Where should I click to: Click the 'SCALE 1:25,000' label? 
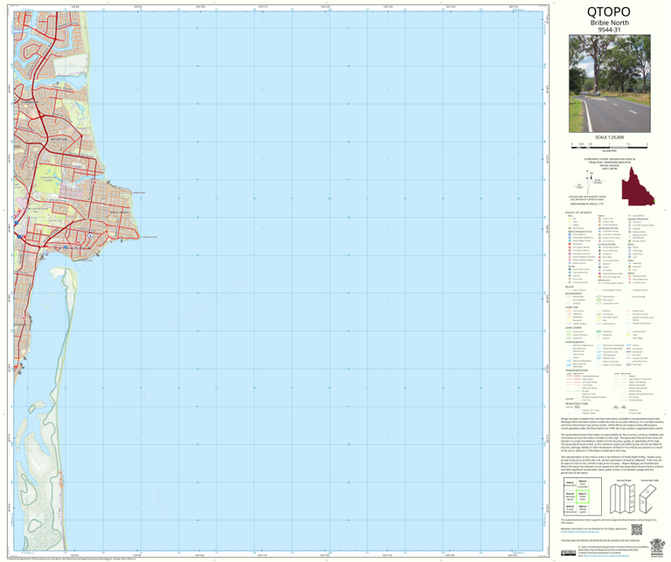click(609, 137)
